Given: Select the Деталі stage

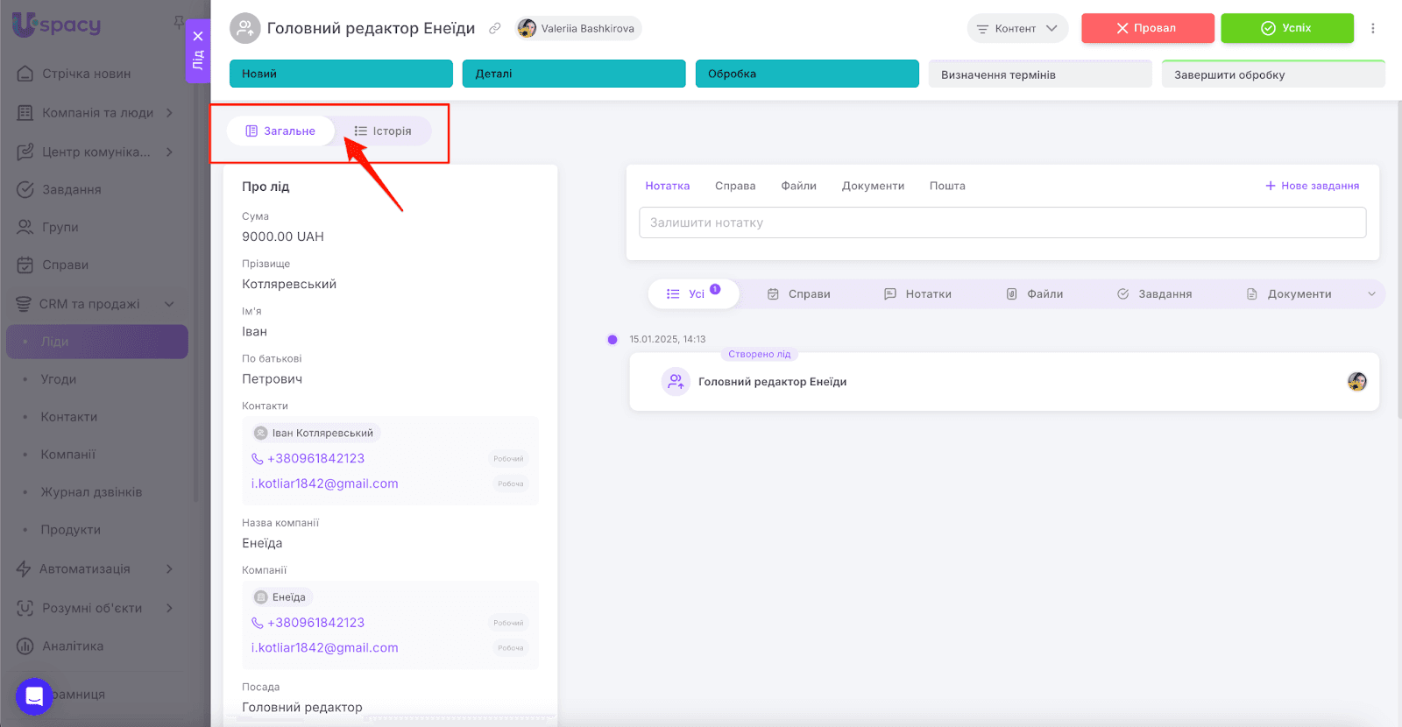Looking at the screenshot, I should [574, 74].
